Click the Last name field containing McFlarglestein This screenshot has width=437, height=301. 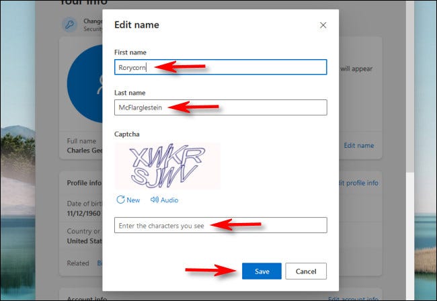coord(221,107)
